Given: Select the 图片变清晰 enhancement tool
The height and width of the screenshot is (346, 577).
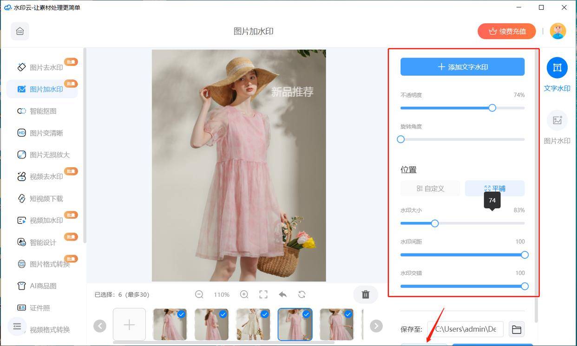Looking at the screenshot, I should click(x=44, y=133).
